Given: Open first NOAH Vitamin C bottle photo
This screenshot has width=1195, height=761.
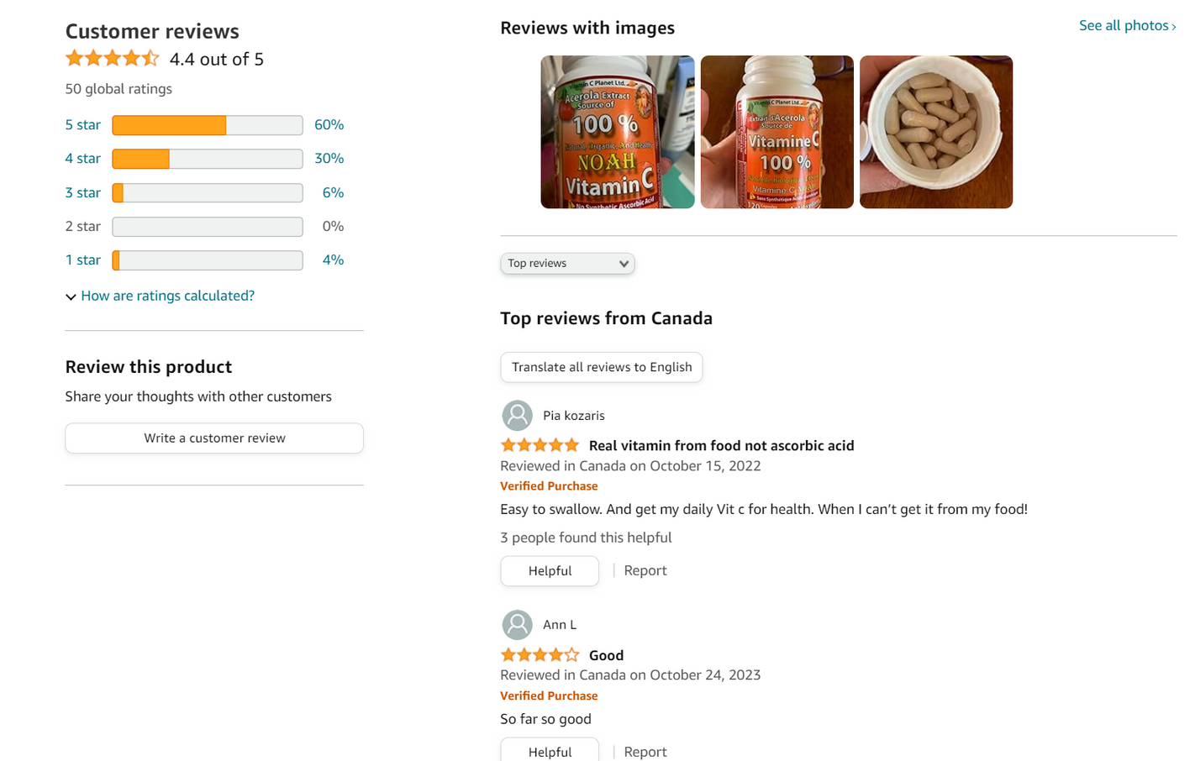Looking at the screenshot, I should [x=617, y=132].
